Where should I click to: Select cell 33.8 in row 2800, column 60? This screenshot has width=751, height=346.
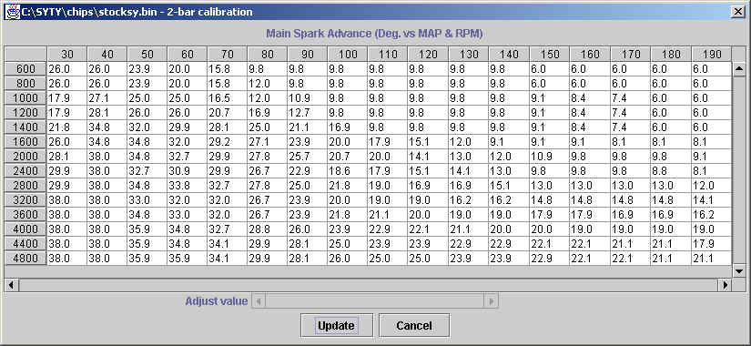188,186
